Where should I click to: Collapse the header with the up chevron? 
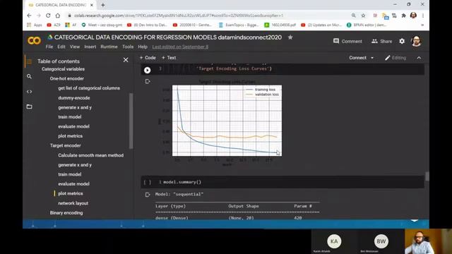click(x=419, y=58)
